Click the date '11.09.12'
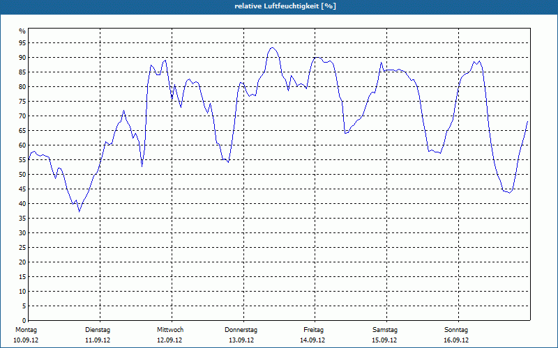 pos(98,340)
